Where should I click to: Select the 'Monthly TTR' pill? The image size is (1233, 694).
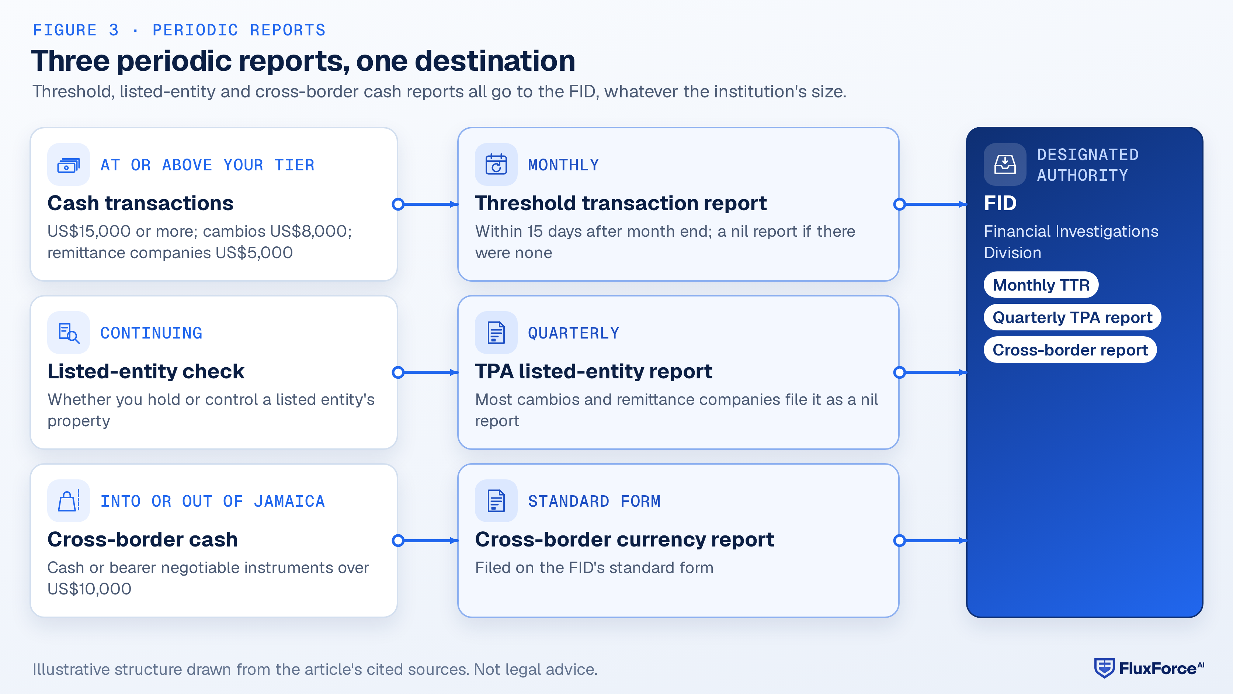click(1041, 285)
